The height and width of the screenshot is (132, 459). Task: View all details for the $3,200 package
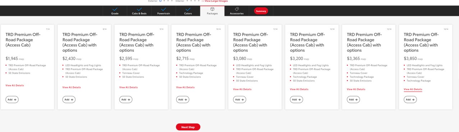[299, 89]
